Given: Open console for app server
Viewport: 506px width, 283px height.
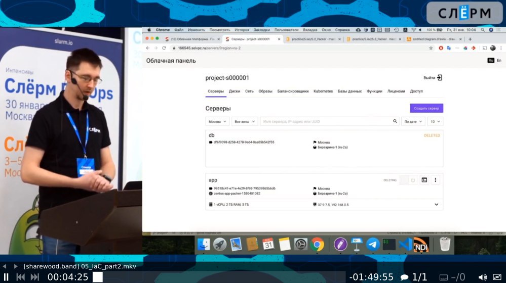Looking at the screenshot, I should point(424,180).
